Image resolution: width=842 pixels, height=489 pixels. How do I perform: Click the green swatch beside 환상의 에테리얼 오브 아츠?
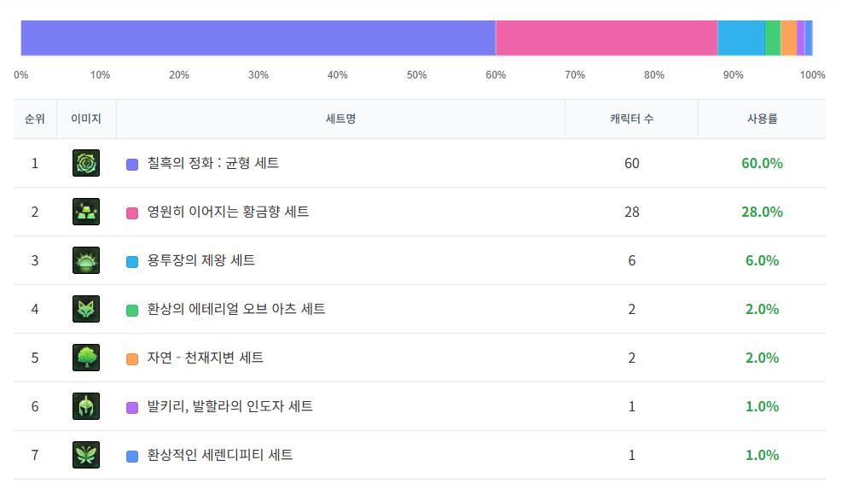click(x=132, y=310)
